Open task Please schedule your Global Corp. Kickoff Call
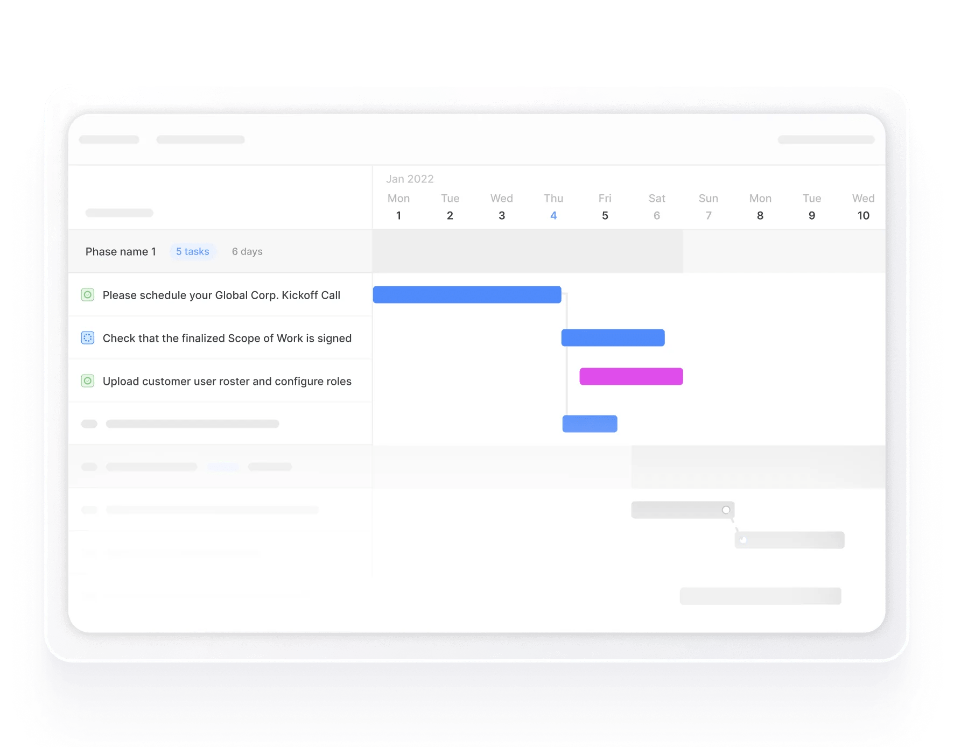Image resolution: width=954 pixels, height=747 pixels. [221, 295]
